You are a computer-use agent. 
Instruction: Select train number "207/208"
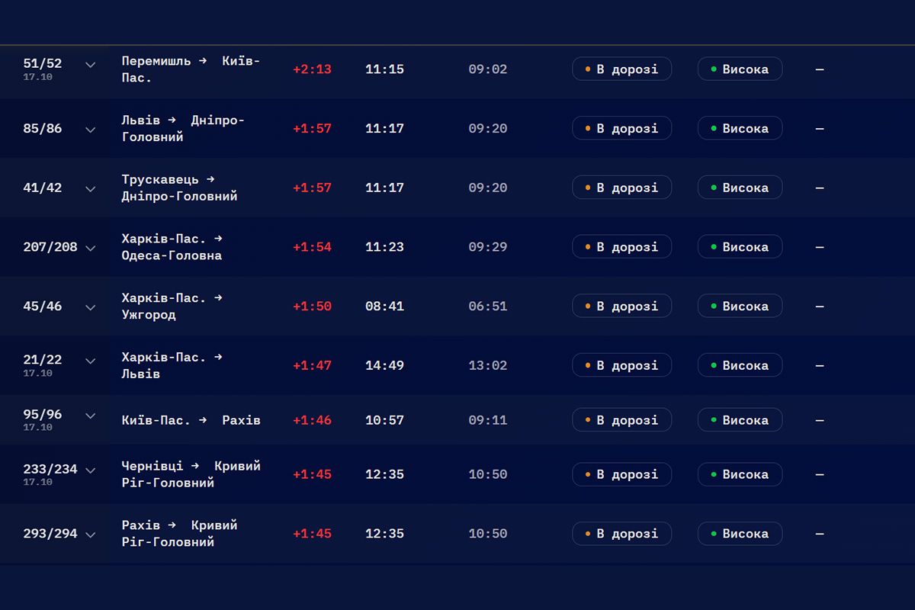[50, 247]
